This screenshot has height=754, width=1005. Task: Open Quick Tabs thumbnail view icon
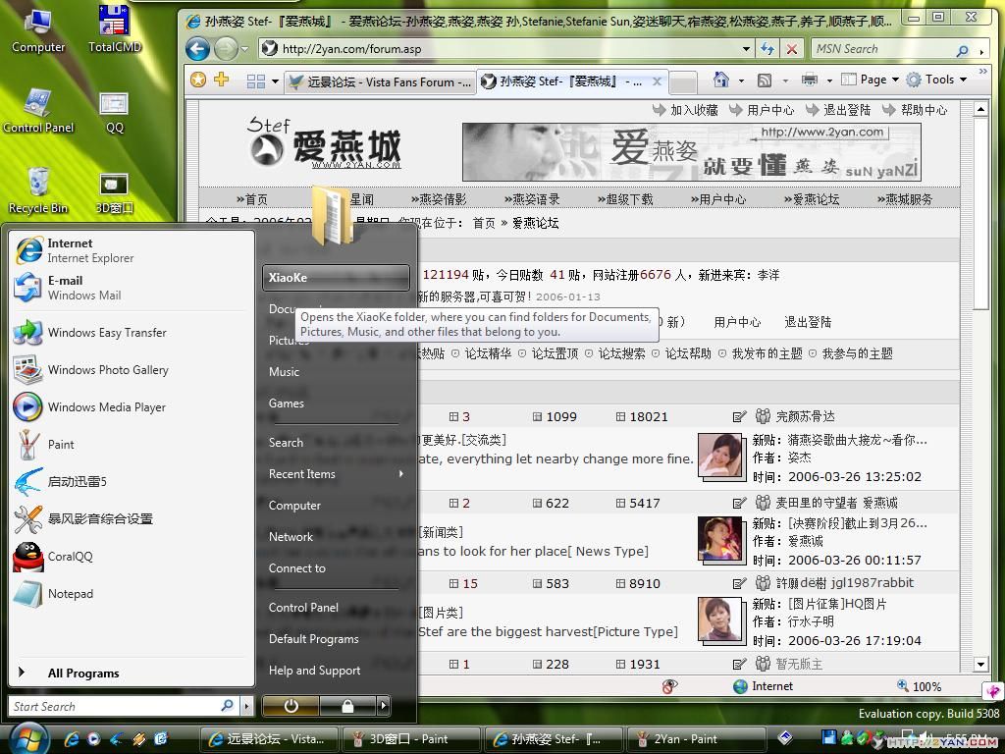256,81
